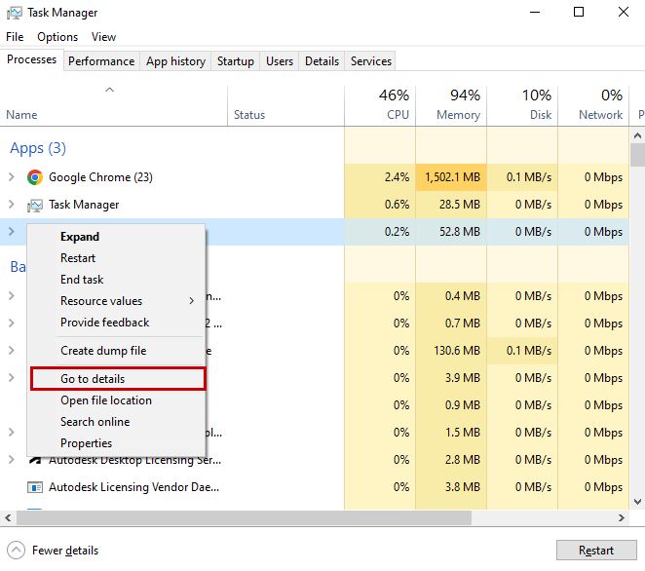
Task: Click the Task Manager title bar icon
Action: pyautogui.click(x=13, y=13)
